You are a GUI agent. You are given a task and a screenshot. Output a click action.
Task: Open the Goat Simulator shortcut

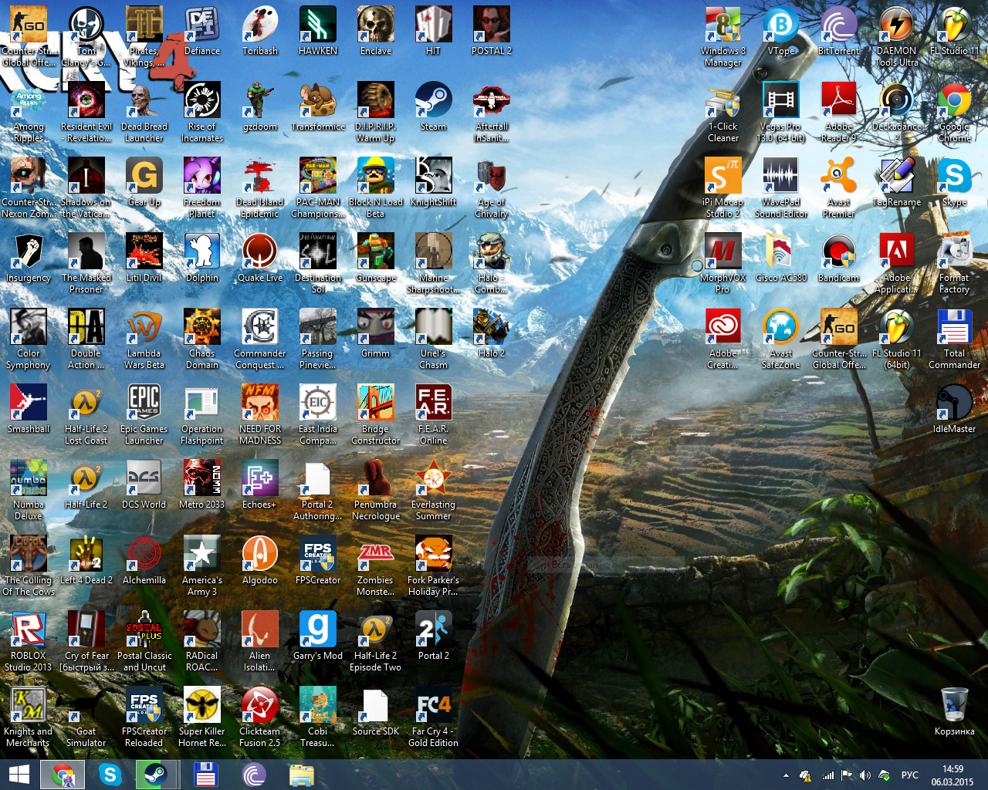pyautogui.click(x=86, y=717)
